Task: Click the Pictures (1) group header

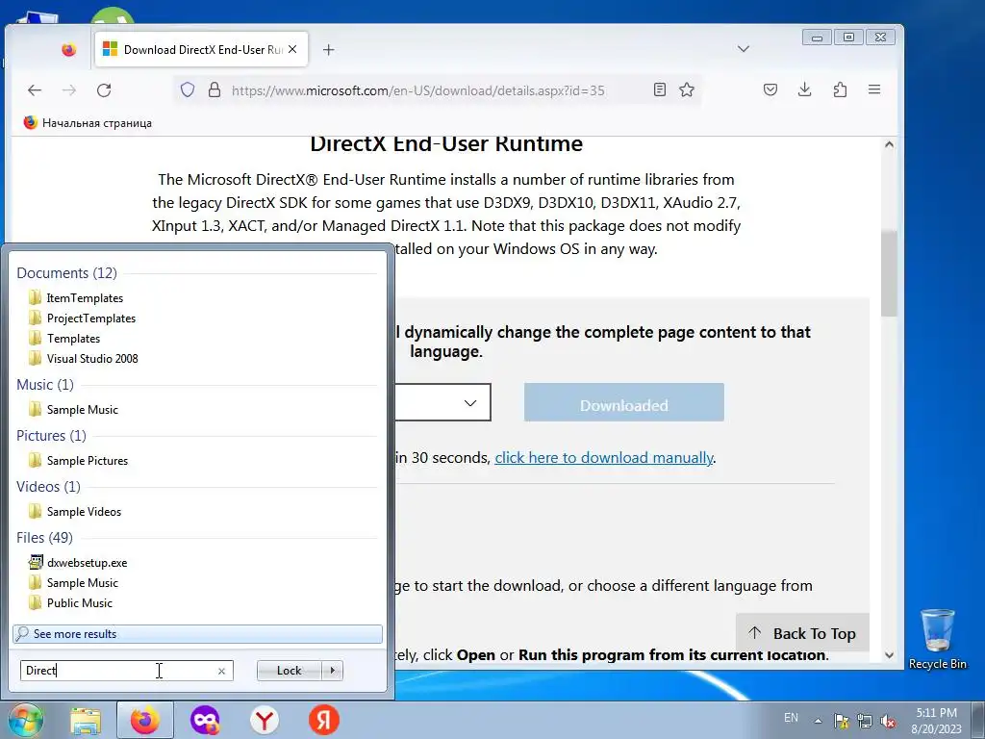Action: pyautogui.click(x=51, y=436)
